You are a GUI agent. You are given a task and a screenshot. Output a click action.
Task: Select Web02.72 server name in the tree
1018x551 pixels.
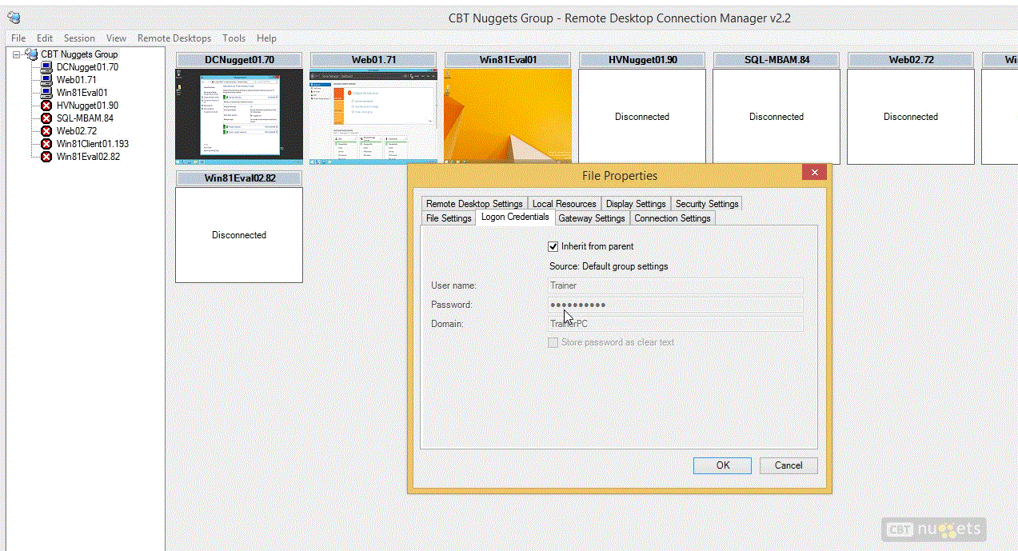pos(76,131)
